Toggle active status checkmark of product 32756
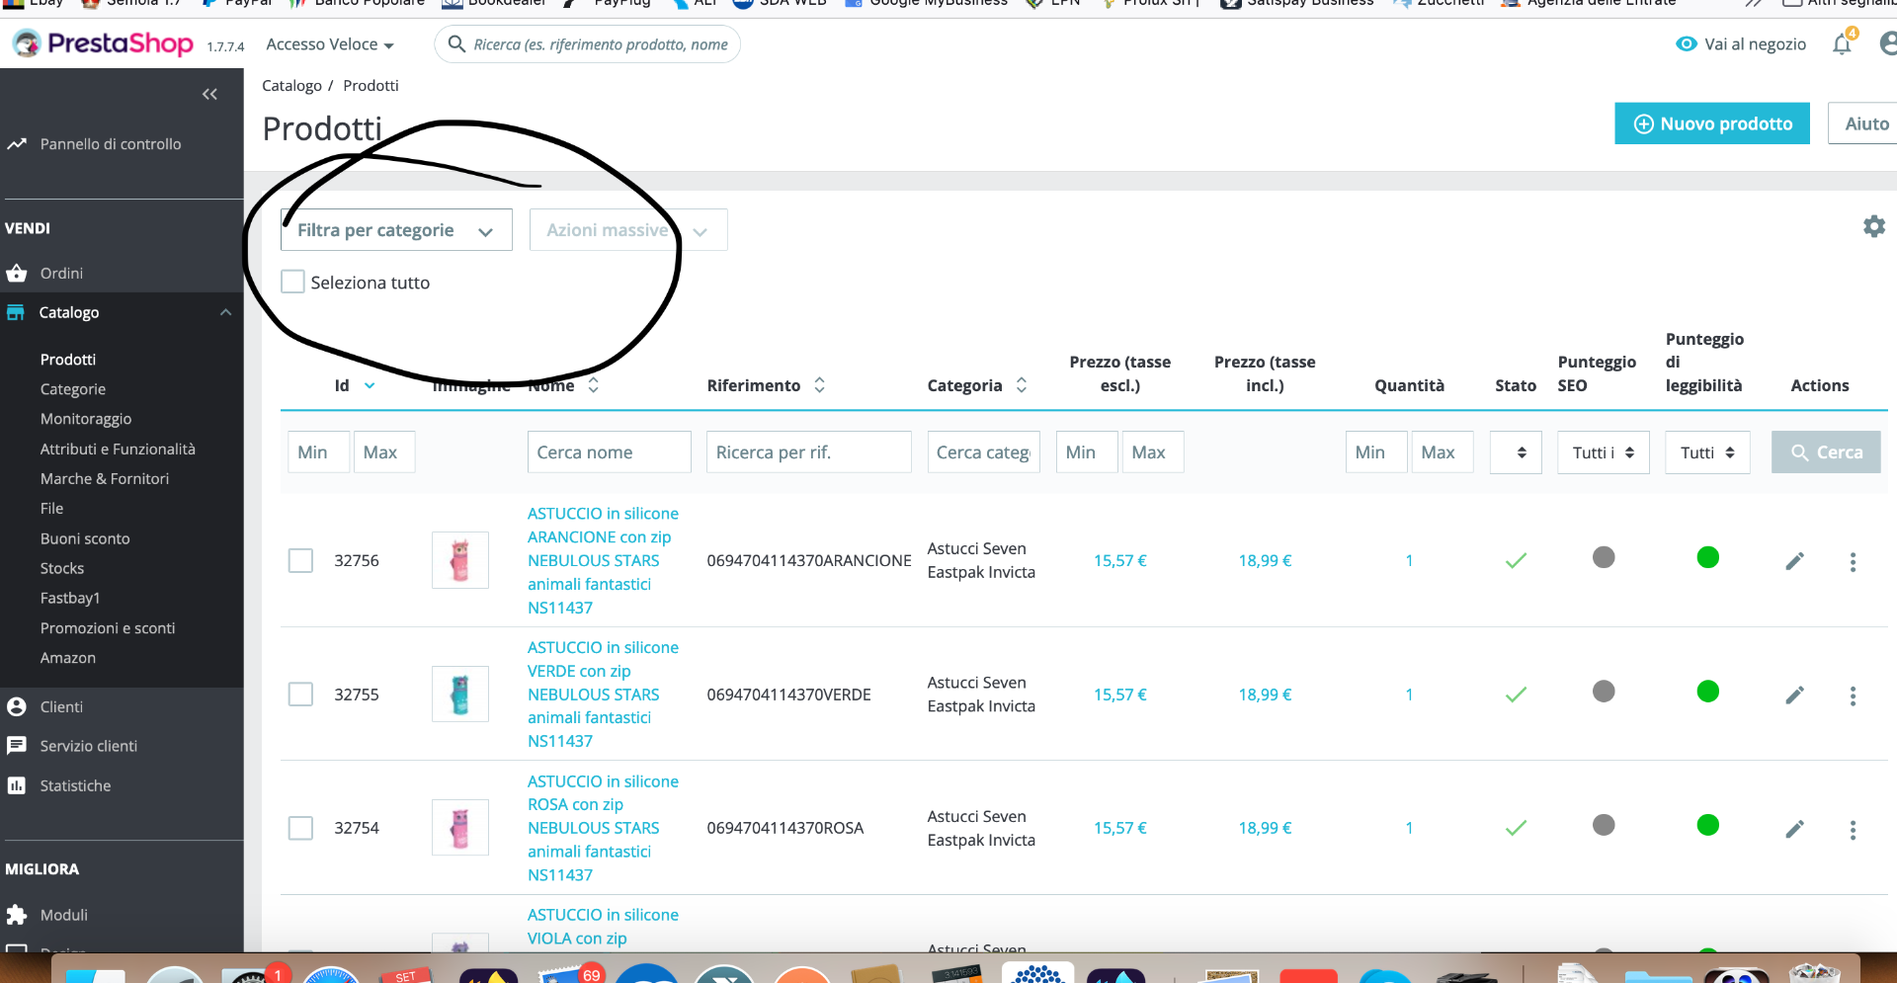1897x983 pixels. click(x=1516, y=560)
